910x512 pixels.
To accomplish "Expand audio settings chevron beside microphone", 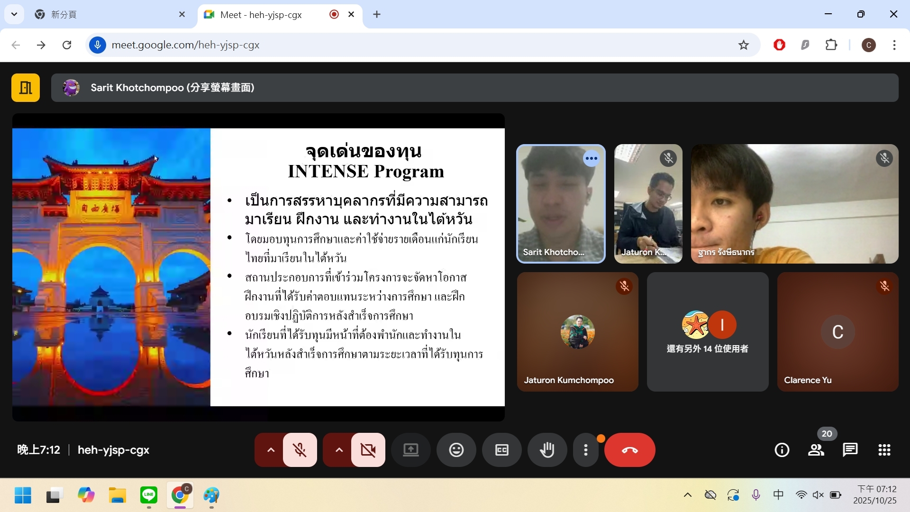I will point(271,450).
